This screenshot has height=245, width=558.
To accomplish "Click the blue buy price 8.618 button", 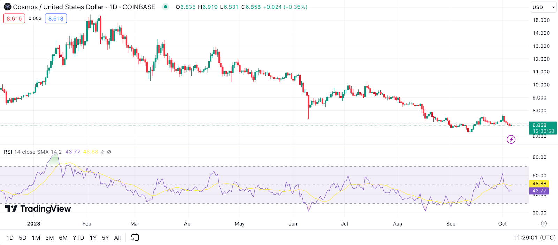I will point(56,18).
